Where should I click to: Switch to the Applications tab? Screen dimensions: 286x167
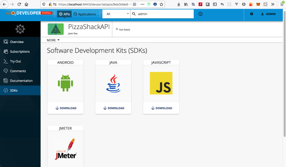[x=85, y=14]
